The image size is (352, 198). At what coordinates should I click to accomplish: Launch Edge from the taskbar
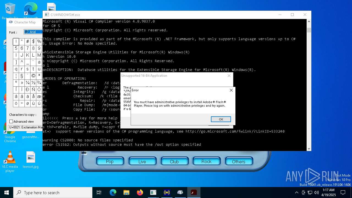coord(113,193)
